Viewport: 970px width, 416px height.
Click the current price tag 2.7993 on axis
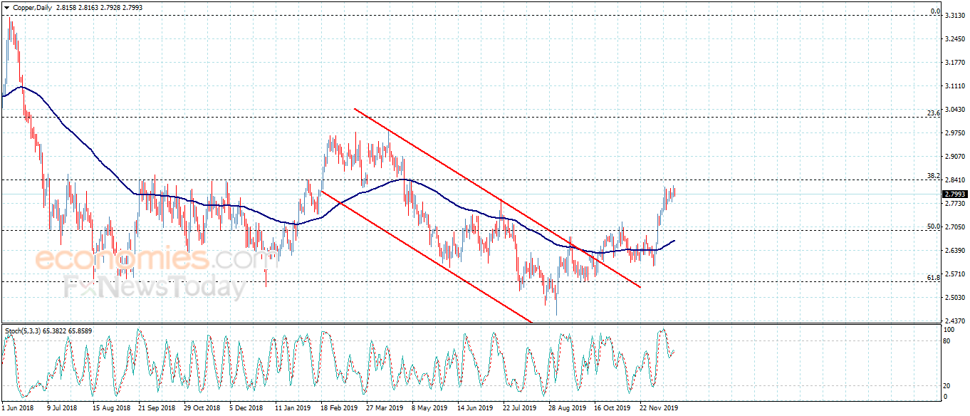[954, 194]
